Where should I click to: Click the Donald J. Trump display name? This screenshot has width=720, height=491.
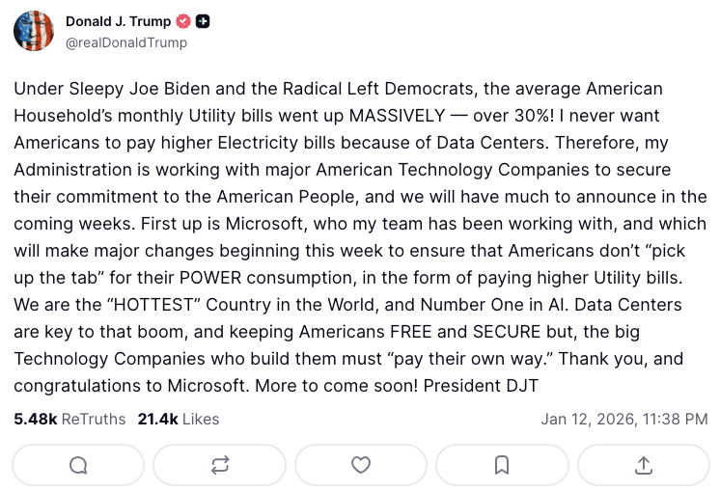pos(118,22)
